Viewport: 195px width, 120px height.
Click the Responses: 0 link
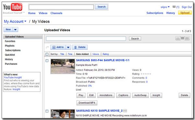click(x=147, y=82)
